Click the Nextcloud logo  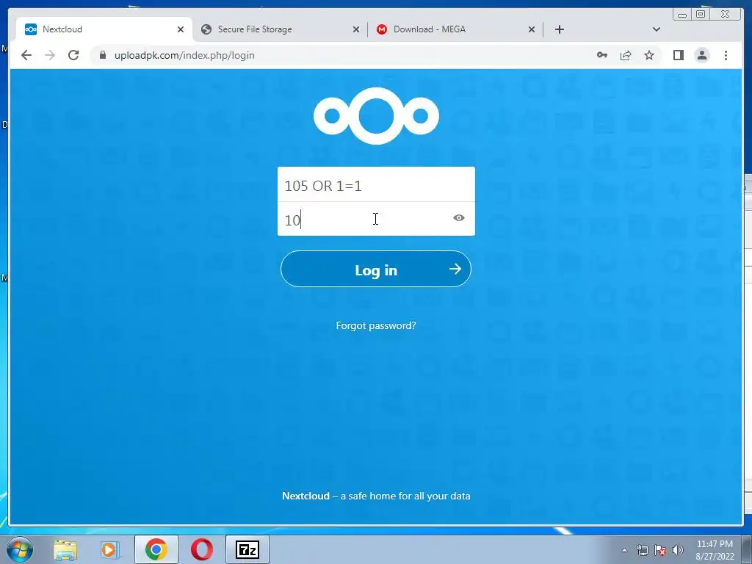pos(376,116)
